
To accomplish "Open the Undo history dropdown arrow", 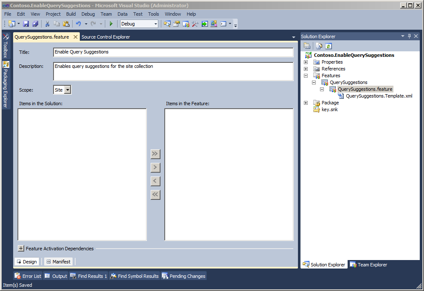I will click(86, 24).
